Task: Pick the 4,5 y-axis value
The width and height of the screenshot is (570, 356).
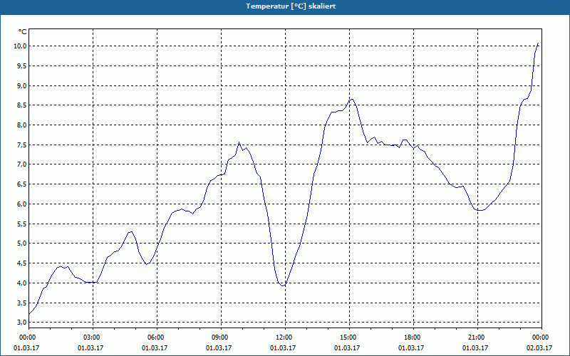Action: click(21, 263)
